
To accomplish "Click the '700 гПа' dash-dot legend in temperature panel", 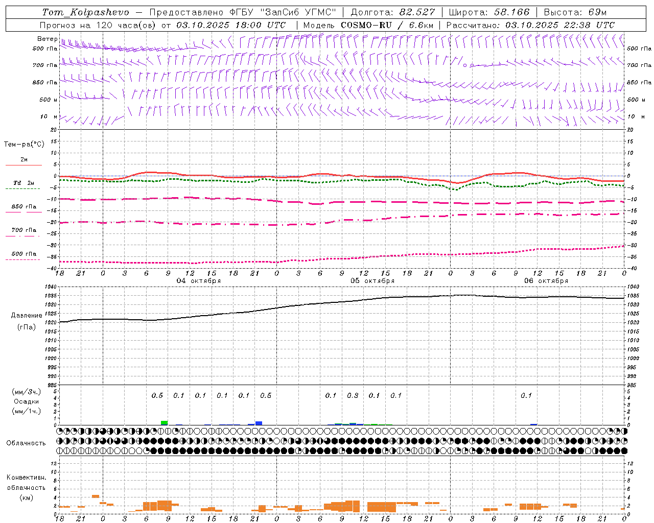I will (x=24, y=230).
